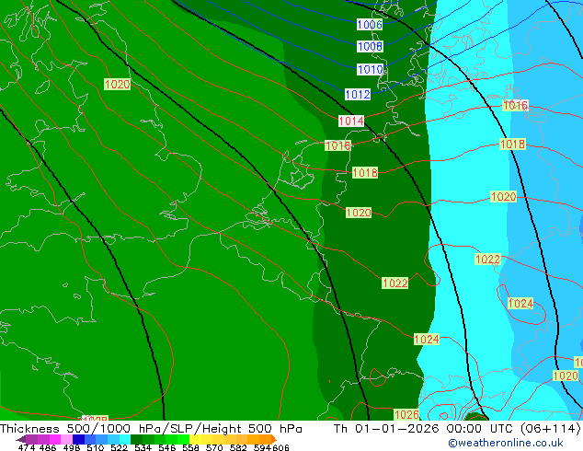
Task: Click the 1022 label on the dark green area
Action: (x=394, y=283)
